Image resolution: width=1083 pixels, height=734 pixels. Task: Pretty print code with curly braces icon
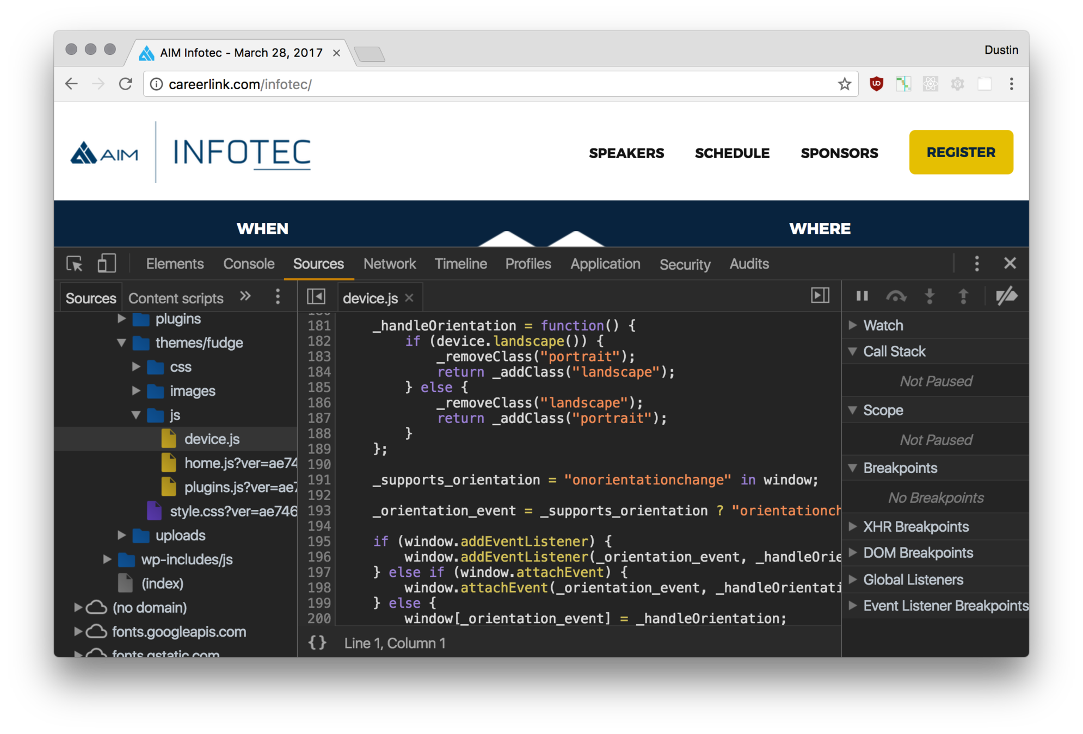pyautogui.click(x=317, y=643)
